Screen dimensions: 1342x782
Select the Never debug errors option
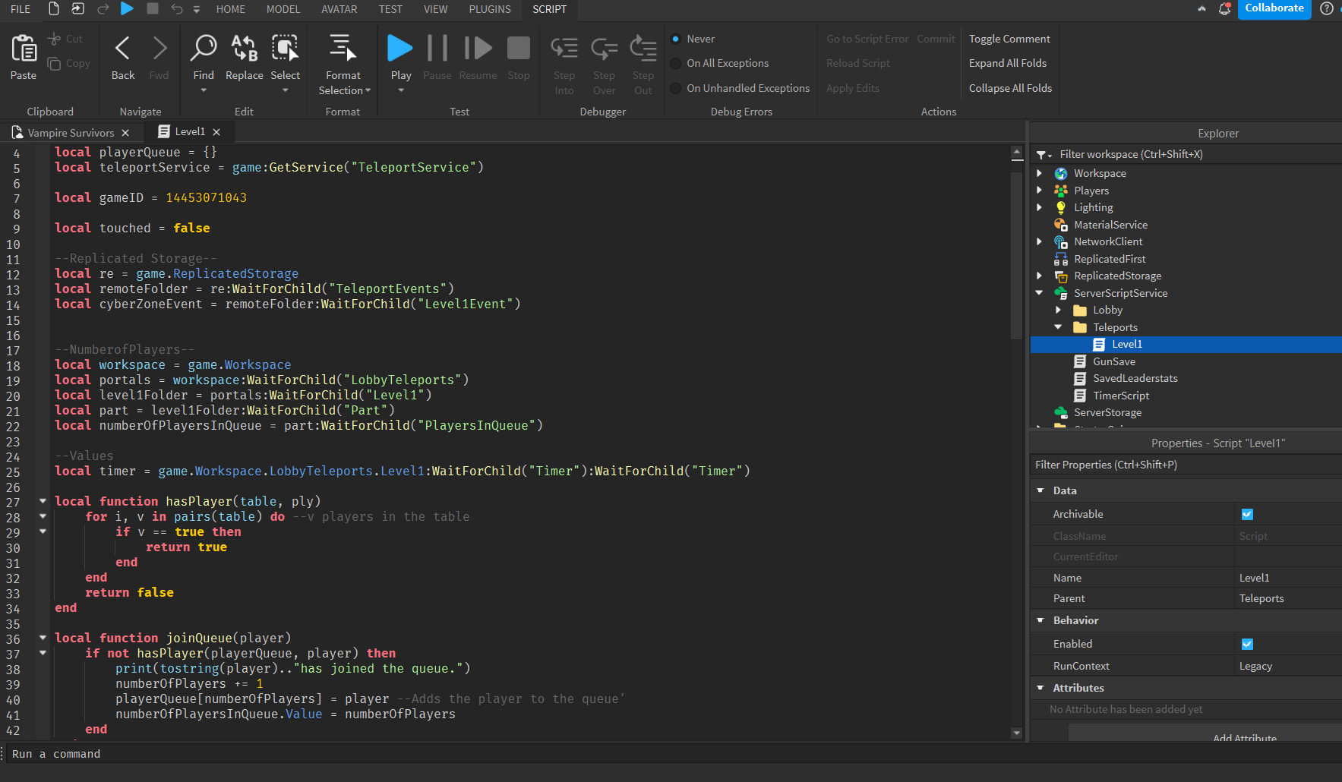675,39
